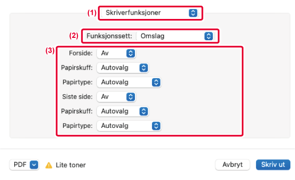Open Papirskuff dropdown below Siste side
The width and height of the screenshot is (295, 180).
click(123, 111)
